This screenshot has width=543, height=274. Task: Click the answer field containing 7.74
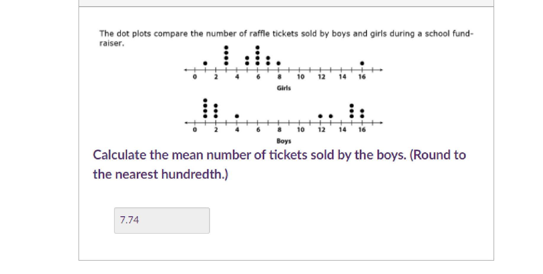[x=162, y=220]
